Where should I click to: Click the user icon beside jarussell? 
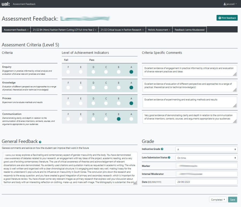click(224, 4)
